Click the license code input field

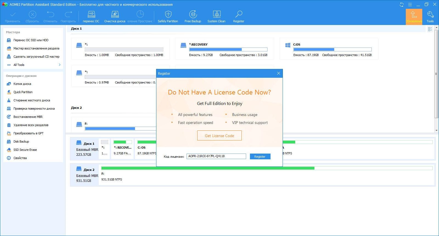[x=216, y=156]
